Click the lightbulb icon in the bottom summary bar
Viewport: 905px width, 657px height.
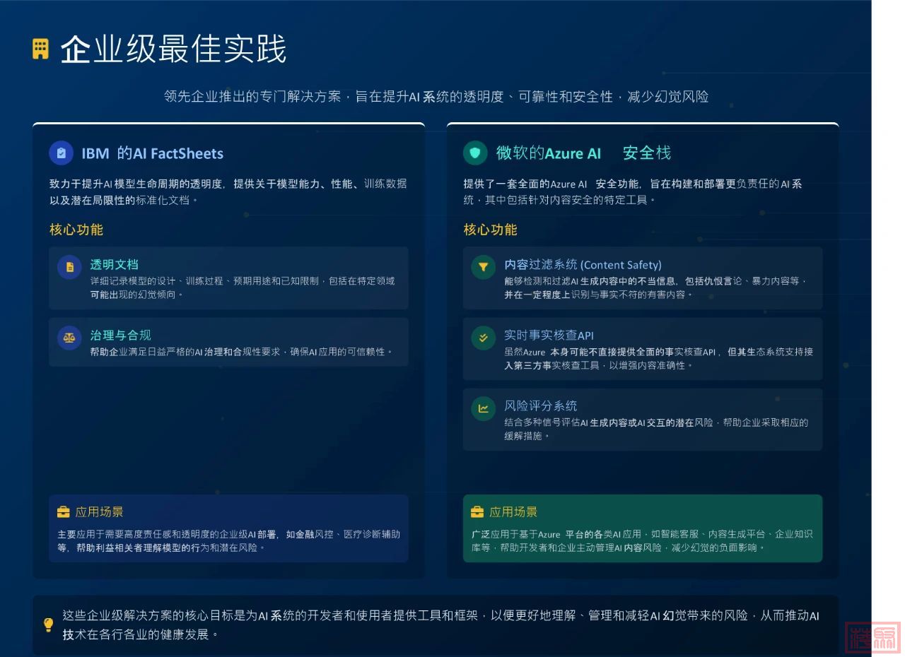point(49,625)
